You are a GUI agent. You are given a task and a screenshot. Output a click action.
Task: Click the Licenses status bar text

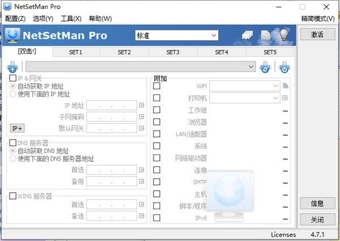tap(283, 235)
